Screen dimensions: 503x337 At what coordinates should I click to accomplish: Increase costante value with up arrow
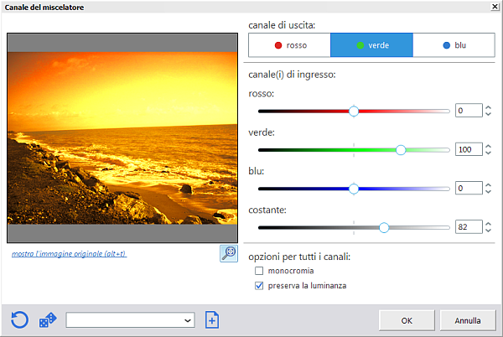489,223
